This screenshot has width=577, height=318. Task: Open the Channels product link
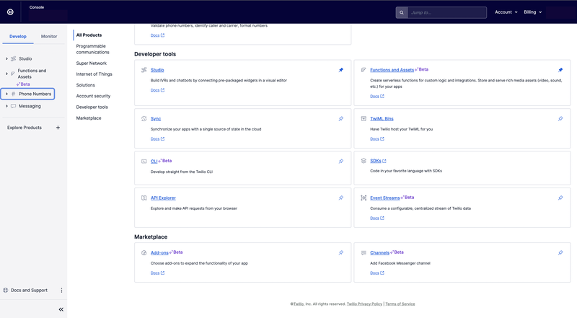tap(380, 252)
